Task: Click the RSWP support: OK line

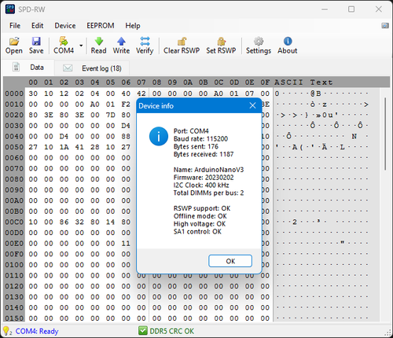Action: [x=202, y=208]
